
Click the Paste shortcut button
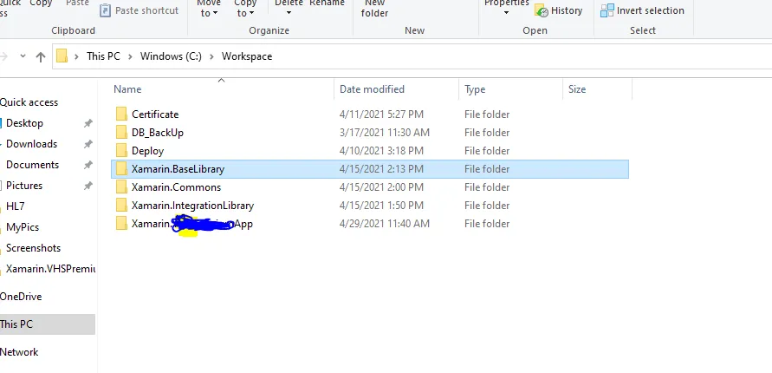tap(139, 10)
